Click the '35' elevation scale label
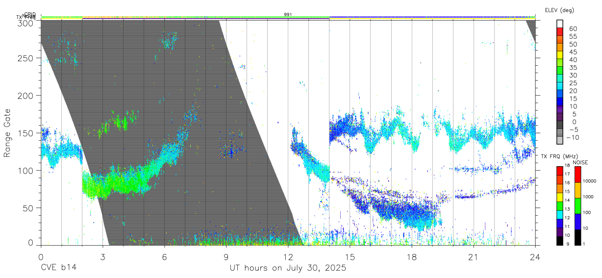Screen dimensions: 602x278 pyautogui.click(x=573, y=67)
